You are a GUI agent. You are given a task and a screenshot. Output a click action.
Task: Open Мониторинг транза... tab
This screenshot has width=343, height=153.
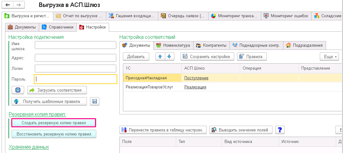point(235,16)
